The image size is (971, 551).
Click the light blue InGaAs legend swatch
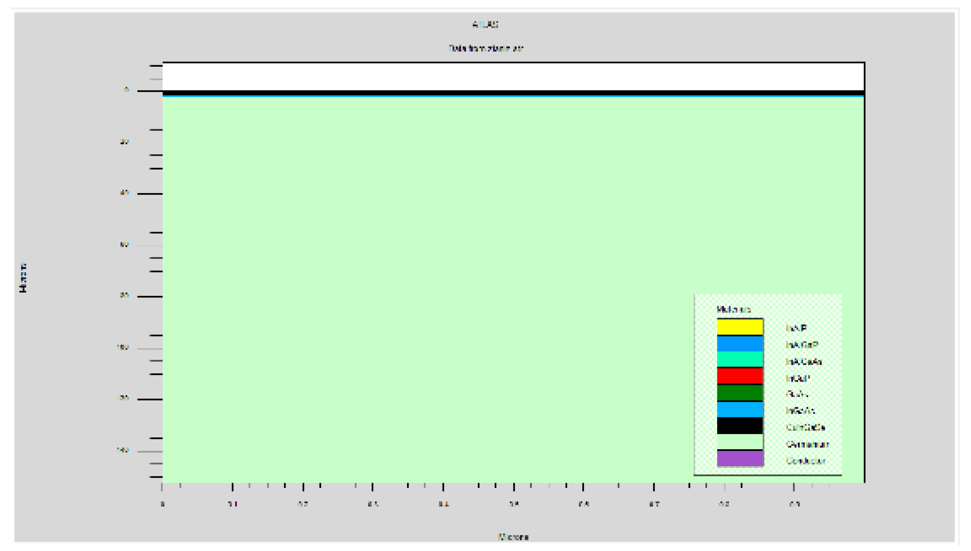click(740, 409)
